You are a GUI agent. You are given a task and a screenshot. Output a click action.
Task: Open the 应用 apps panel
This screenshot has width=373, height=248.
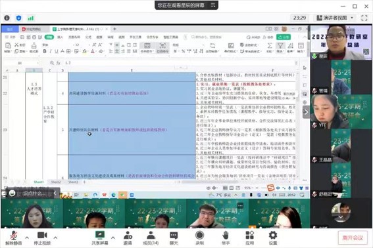(249, 238)
